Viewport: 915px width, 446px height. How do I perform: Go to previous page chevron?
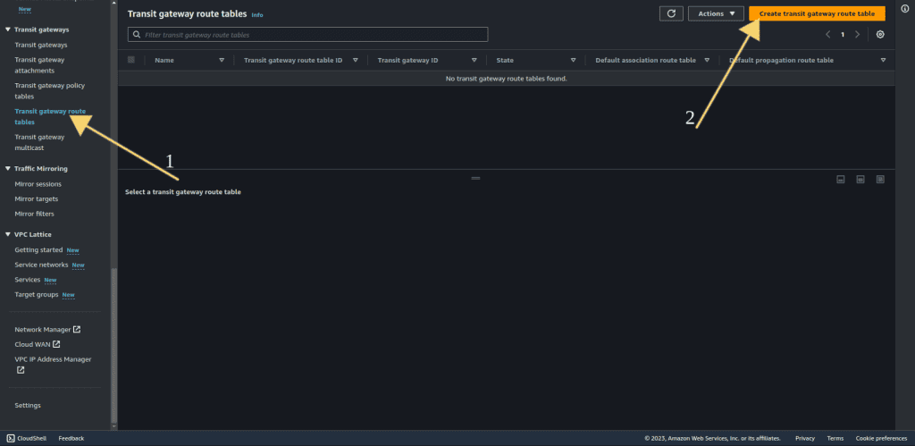tap(827, 35)
